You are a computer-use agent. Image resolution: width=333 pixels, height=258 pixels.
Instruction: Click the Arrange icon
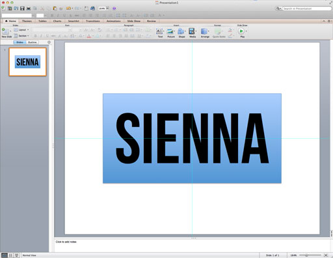pos(204,31)
